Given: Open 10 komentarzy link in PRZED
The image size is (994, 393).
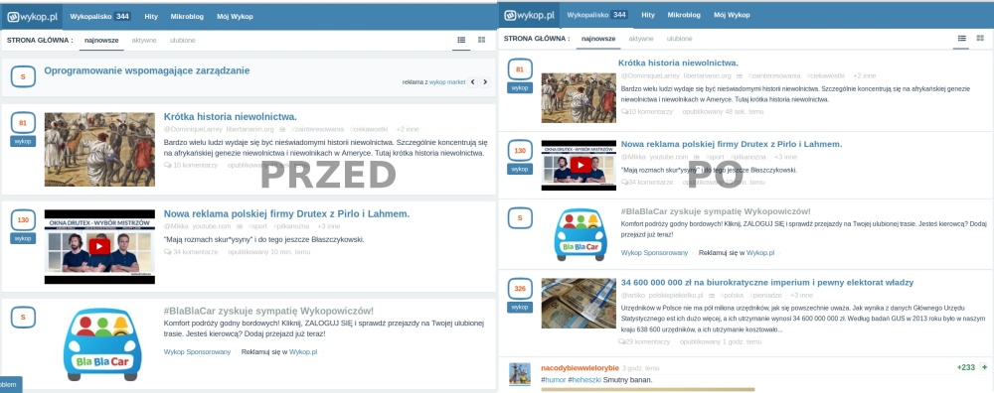Looking at the screenshot, I should click(x=190, y=165).
